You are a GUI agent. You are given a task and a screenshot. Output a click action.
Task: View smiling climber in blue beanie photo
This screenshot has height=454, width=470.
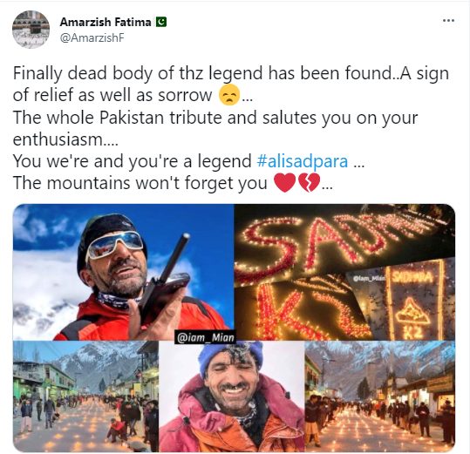pyautogui.click(x=231, y=396)
